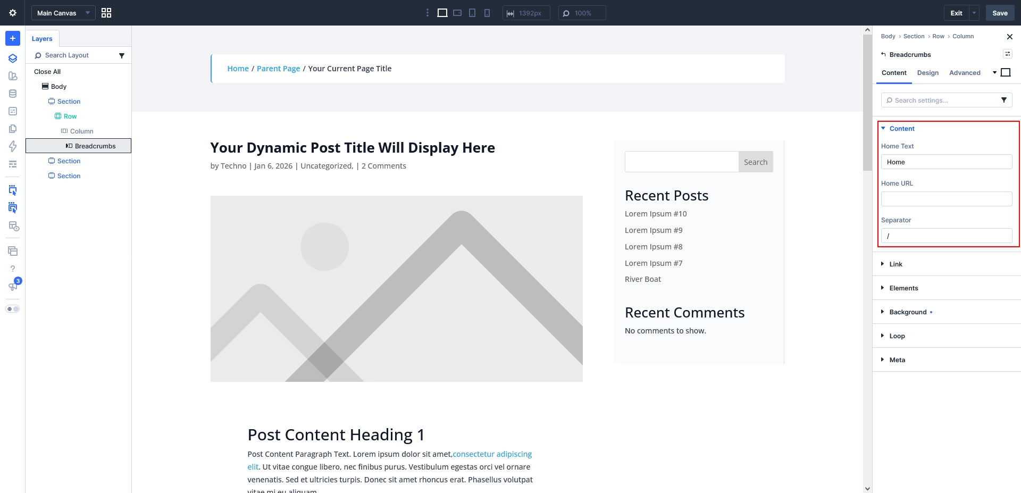Click the Exit button
Image resolution: width=1021 pixels, height=493 pixels.
pyautogui.click(x=956, y=13)
